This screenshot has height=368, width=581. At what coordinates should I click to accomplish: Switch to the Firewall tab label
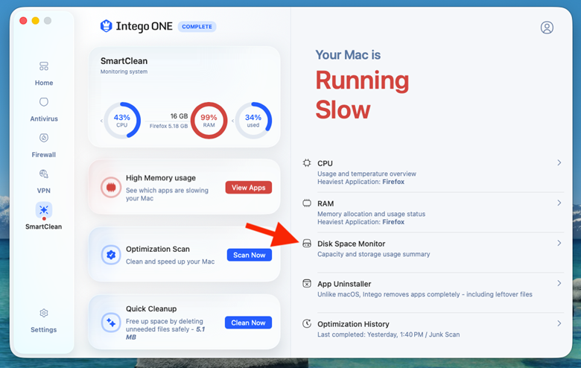[44, 154]
